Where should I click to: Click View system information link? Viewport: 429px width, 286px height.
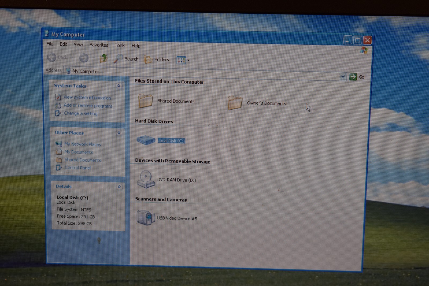87,97
